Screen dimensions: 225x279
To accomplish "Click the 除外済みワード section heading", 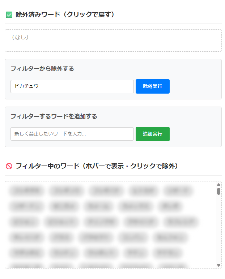I will (x=65, y=15).
